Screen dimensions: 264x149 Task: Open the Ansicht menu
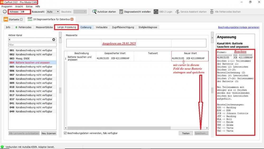click(19, 6)
